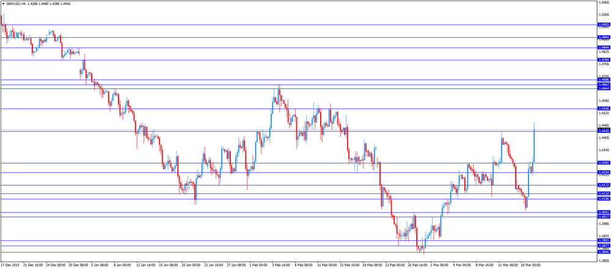Click the 20 Jan 00:00 time axis label
The height and width of the screenshot is (269, 611).
click(190, 265)
